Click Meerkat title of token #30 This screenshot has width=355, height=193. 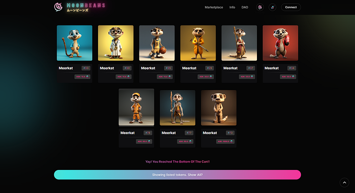pos(107,68)
